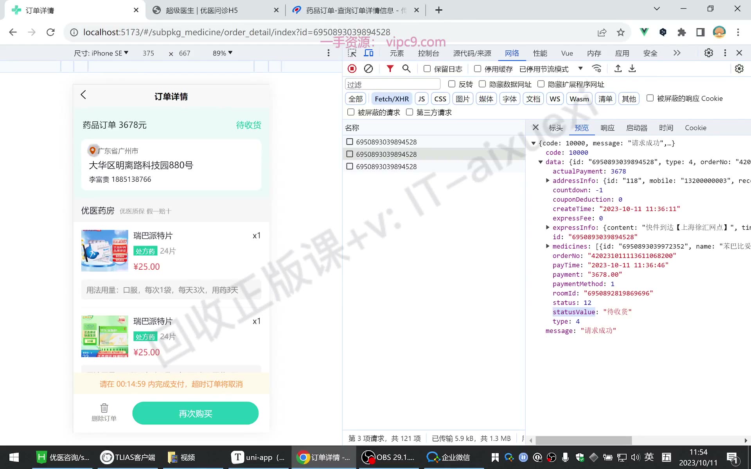This screenshot has width=751, height=469.
Task: Click the record network log icon
Action: point(352,69)
